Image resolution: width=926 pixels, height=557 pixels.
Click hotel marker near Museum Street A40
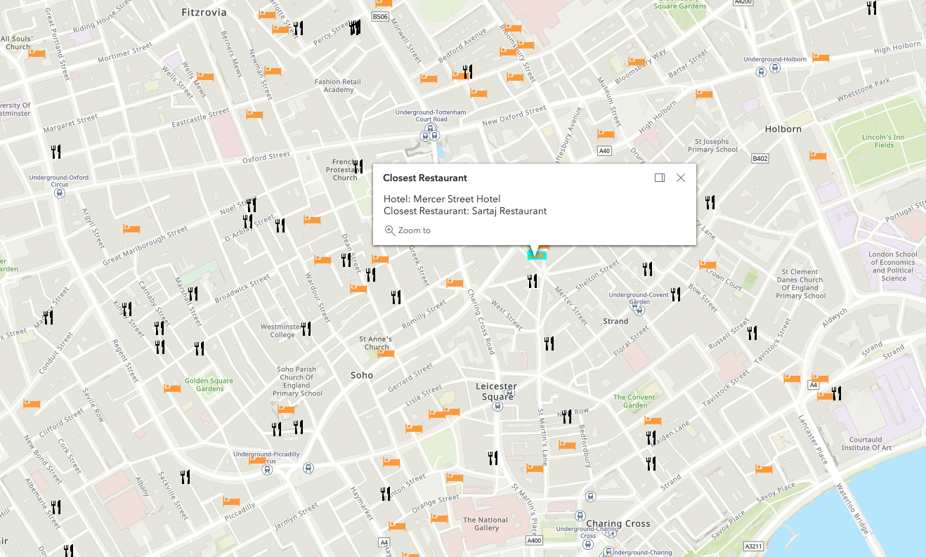tap(605, 133)
